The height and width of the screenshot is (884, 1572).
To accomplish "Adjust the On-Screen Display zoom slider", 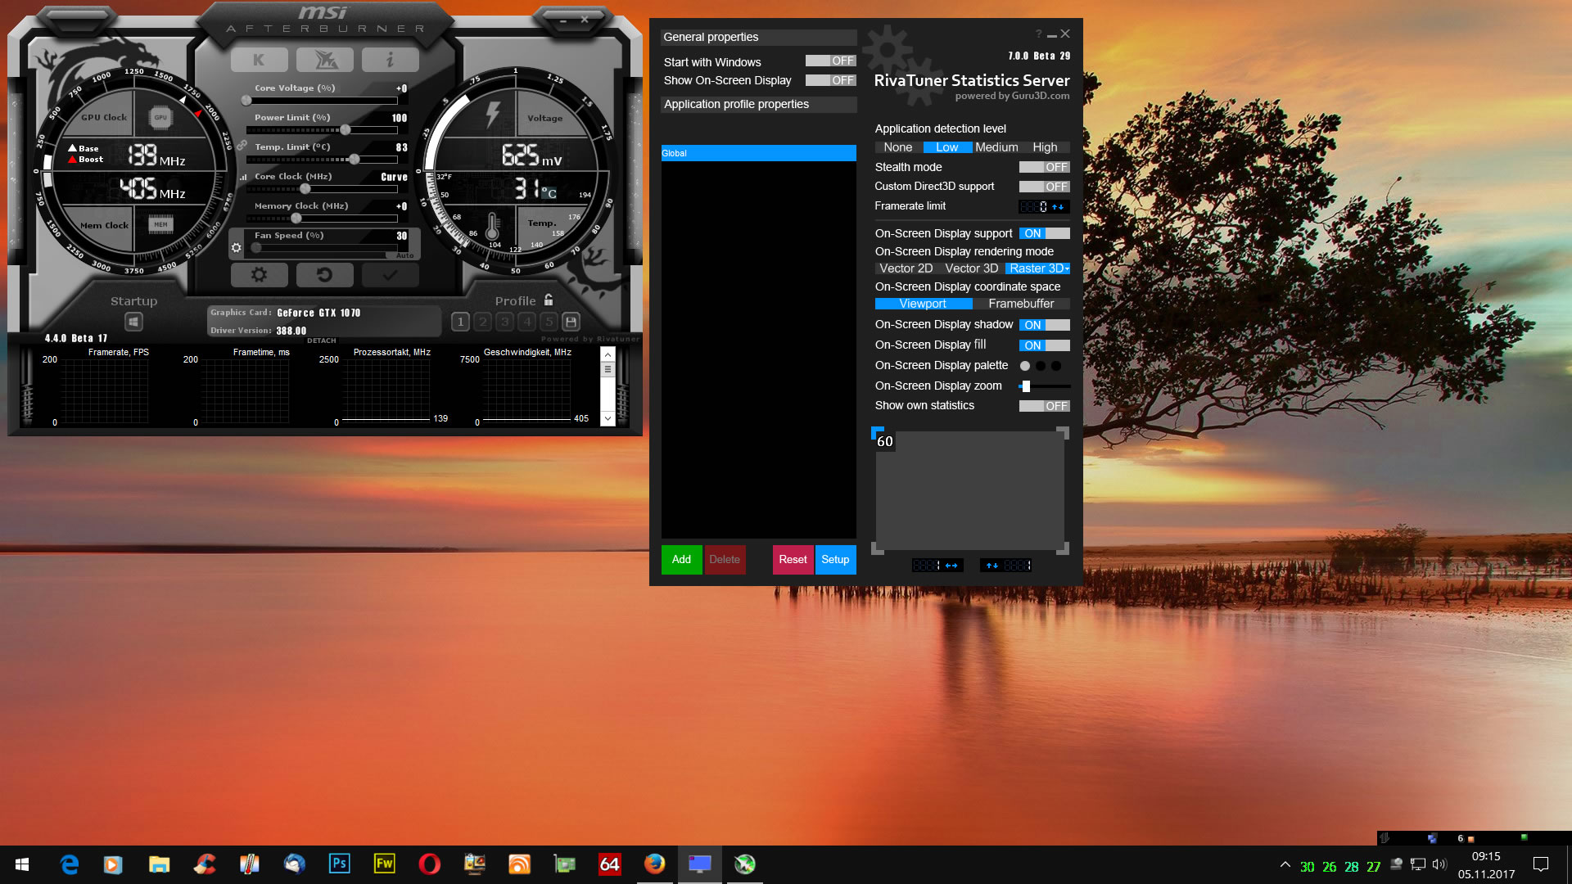I will click(x=1026, y=386).
